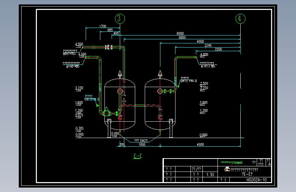
Task: Click the logo symbol in title block
Action: (227, 169)
